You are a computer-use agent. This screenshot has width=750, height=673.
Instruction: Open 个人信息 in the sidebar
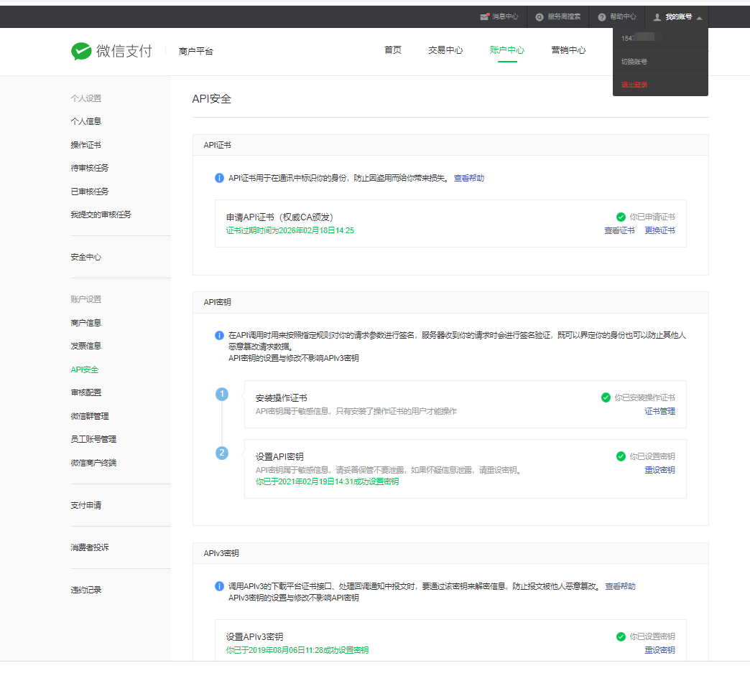pyautogui.click(x=86, y=121)
